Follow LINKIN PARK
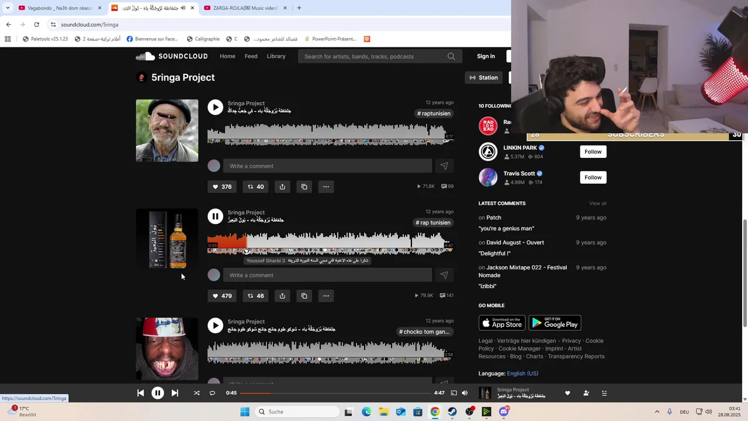748x421 pixels. tap(593, 151)
